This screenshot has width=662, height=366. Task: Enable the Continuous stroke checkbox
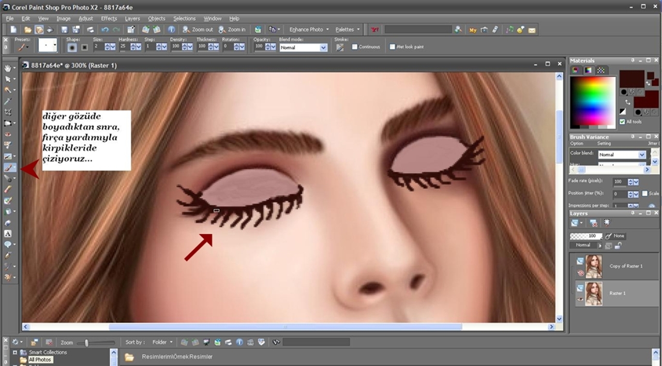click(355, 47)
